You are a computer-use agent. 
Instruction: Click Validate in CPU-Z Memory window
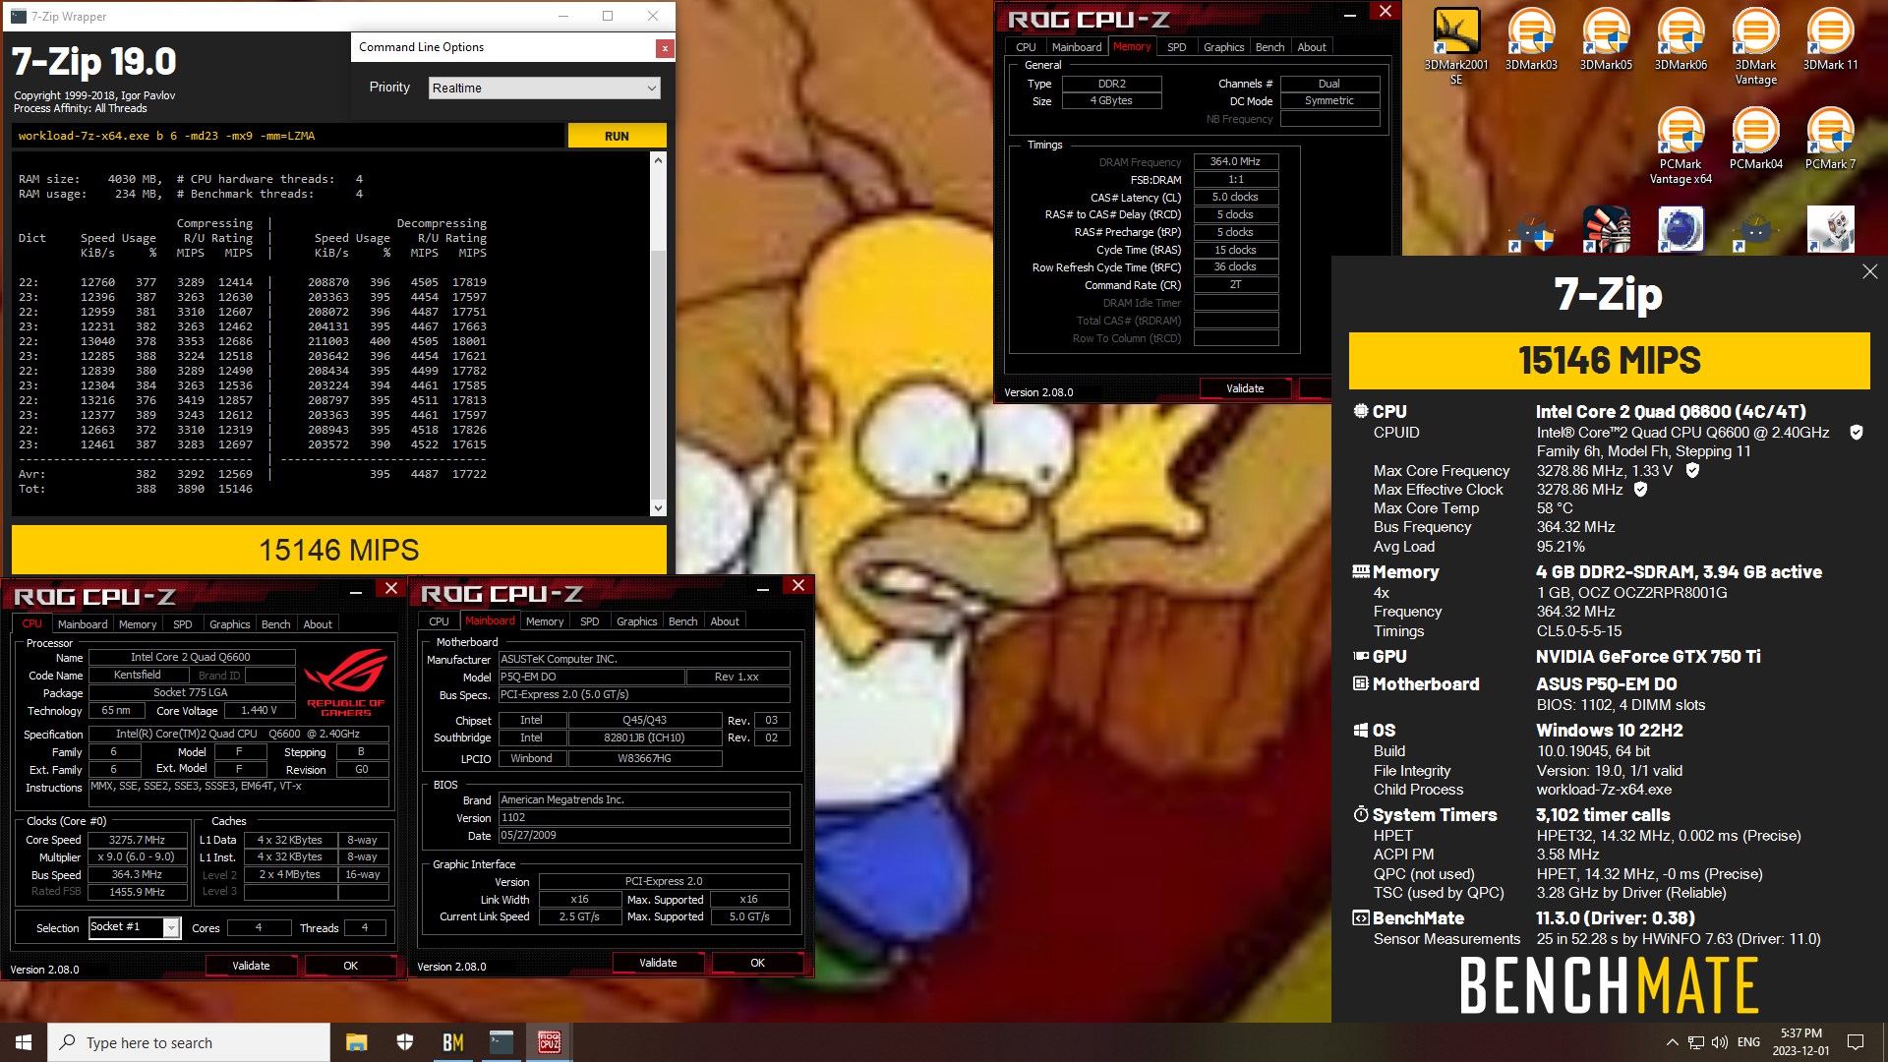[1245, 388]
